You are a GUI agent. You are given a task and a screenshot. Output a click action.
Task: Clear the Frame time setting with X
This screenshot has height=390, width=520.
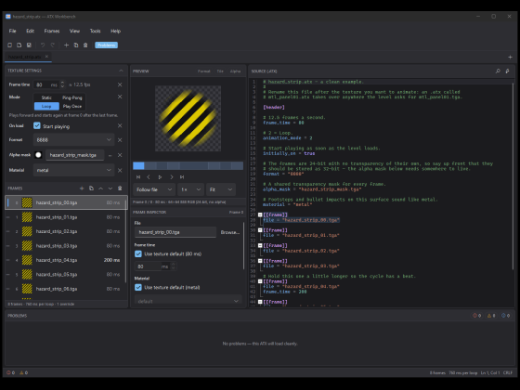[120, 84]
